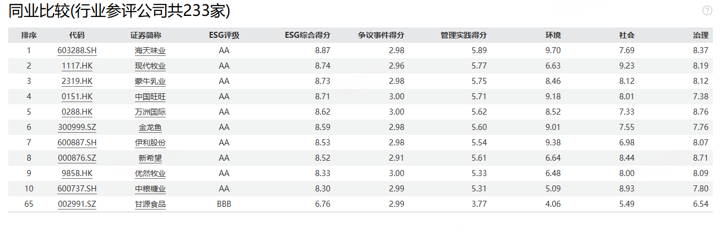Sort by 争议事件得分 column header
Screen dimensions: 725x232
(x=381, y=35)
